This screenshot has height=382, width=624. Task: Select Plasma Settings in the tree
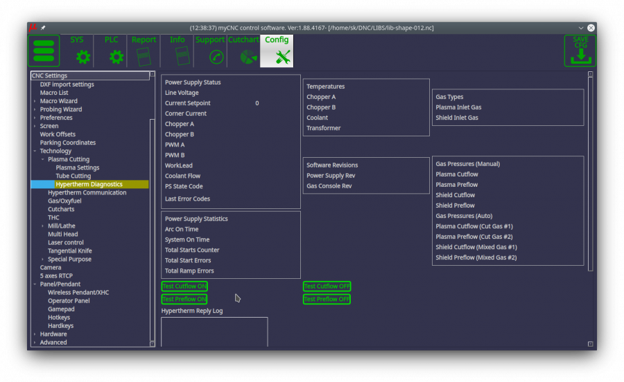77,167
